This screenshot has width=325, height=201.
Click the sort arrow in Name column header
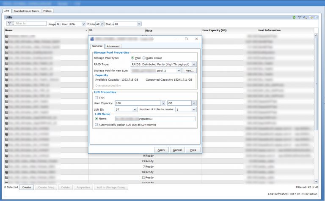point(86,31)
